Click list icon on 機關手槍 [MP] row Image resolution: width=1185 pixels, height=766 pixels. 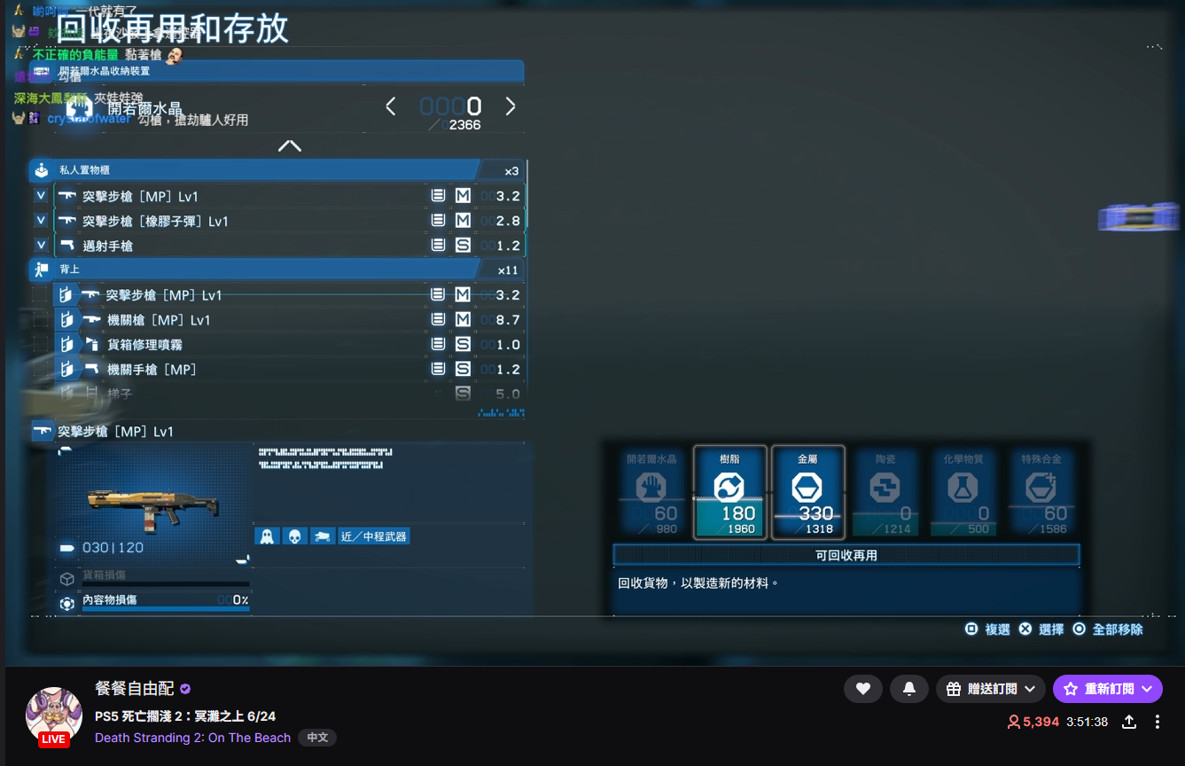[x=438, y=369]
